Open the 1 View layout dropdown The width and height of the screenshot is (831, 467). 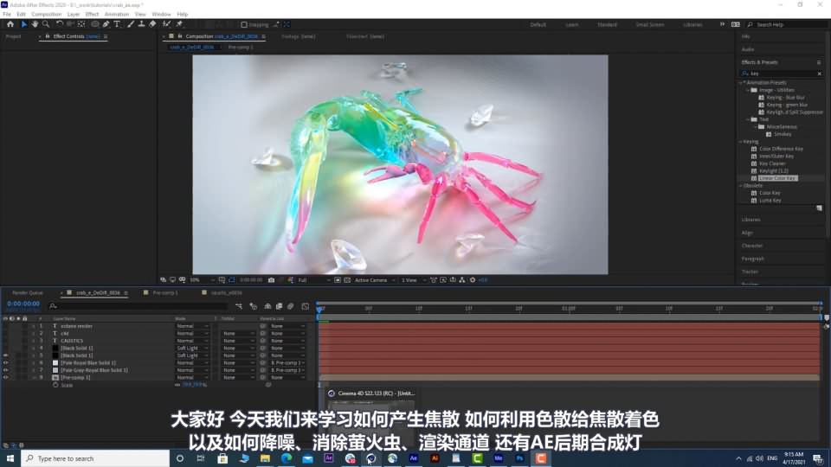413,280
